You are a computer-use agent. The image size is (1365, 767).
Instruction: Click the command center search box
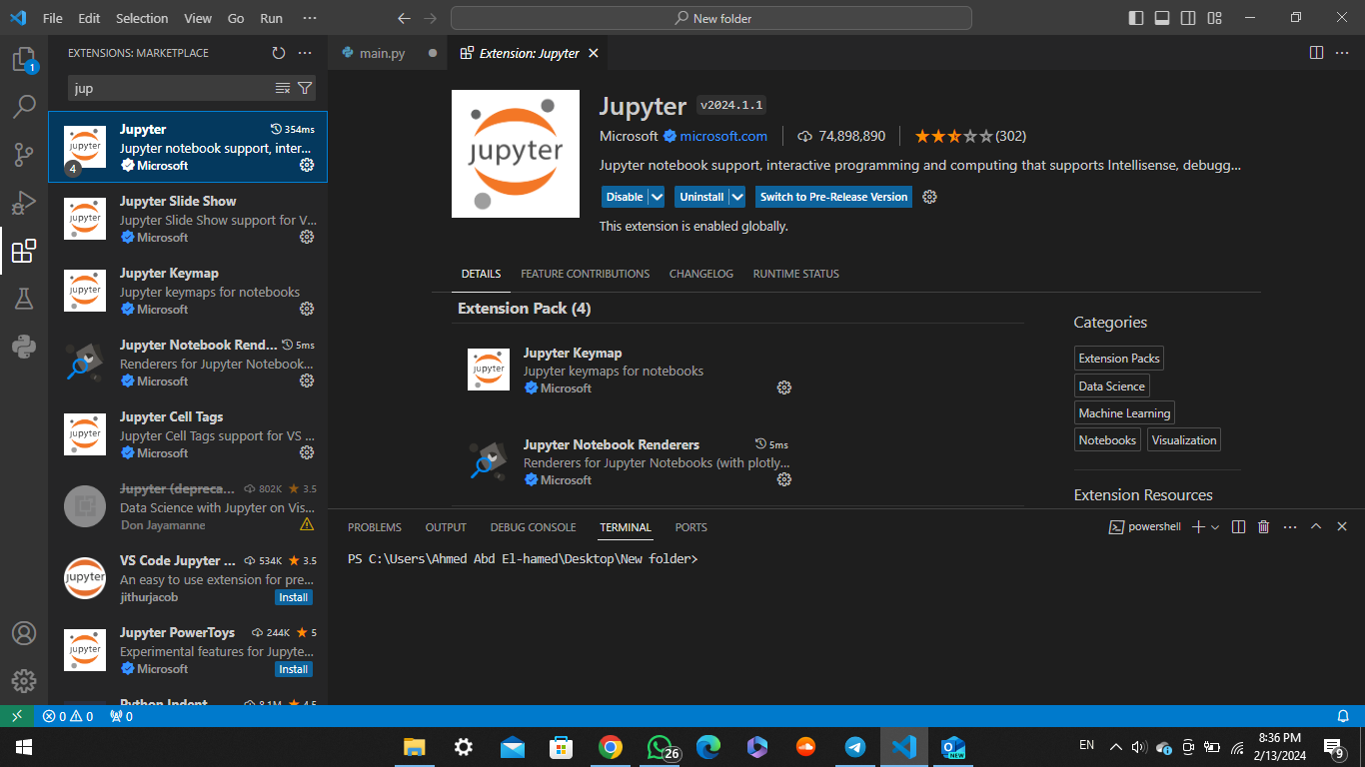[x=711, y=18]
